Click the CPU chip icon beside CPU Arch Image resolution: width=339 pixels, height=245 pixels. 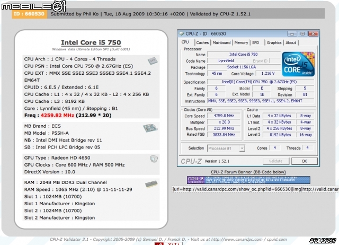coord(153,61)
